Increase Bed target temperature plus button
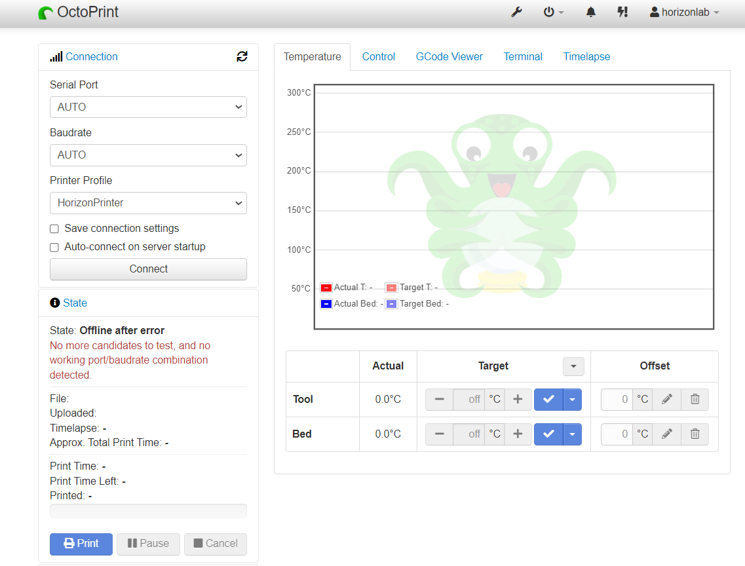Viewport: 745px width, 566px height. click(x=518, y=434)
